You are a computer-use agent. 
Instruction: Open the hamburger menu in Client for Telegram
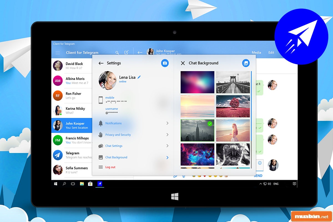click(x=58, y=53)
